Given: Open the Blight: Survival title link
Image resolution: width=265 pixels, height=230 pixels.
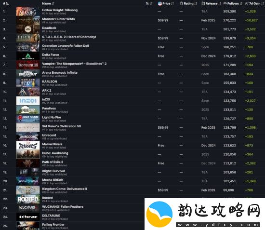Looking at the screenshot, I should pos(53,171).
